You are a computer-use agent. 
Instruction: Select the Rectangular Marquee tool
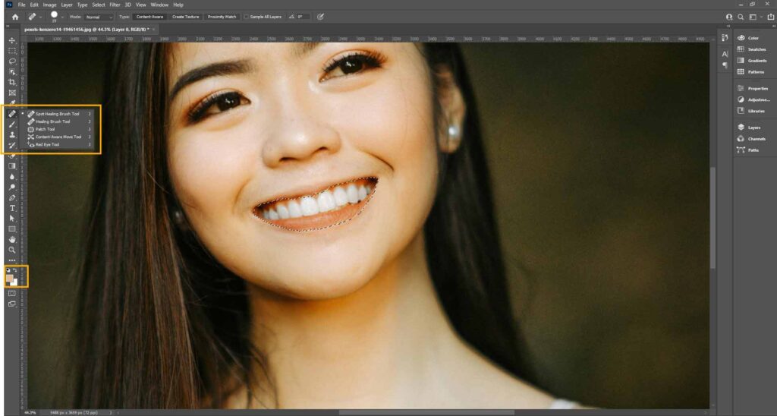(12, 51)
